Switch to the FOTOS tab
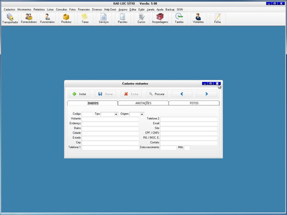This screenshot has height=215, width=287. (194, 103)
